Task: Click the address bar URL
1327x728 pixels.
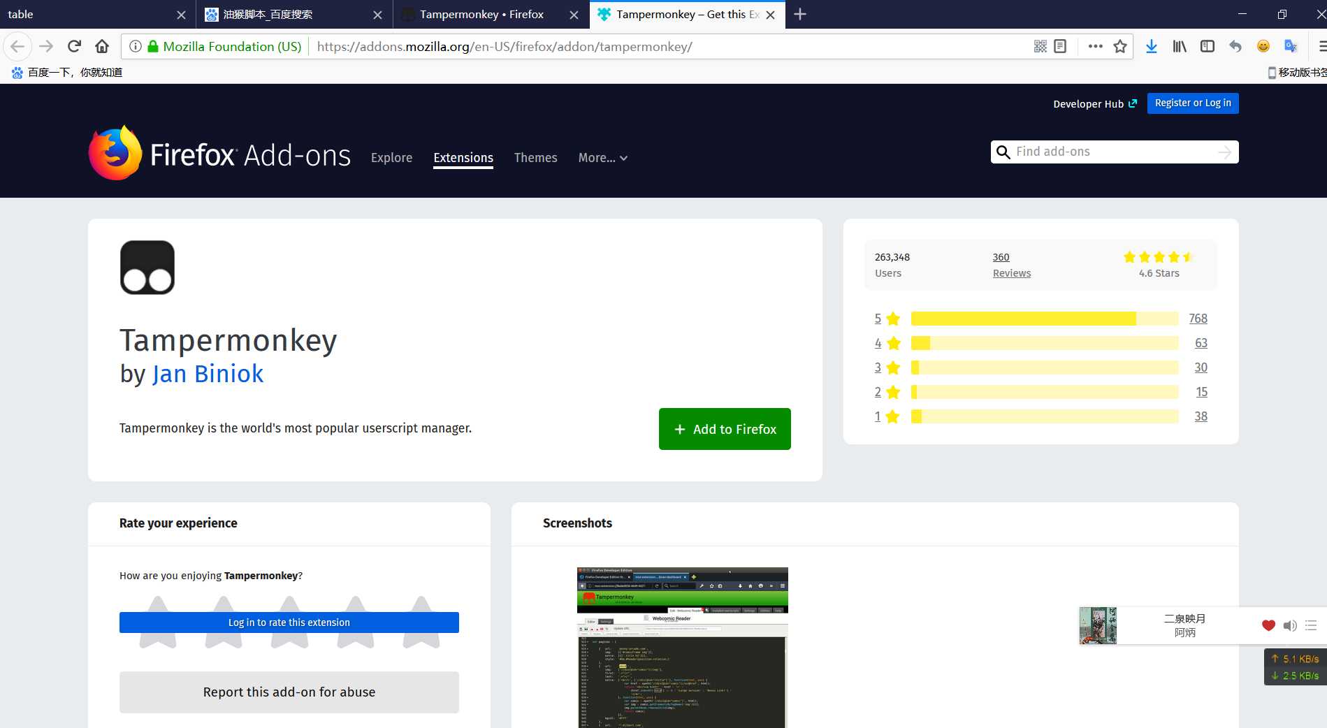Action: pos(505,47)
